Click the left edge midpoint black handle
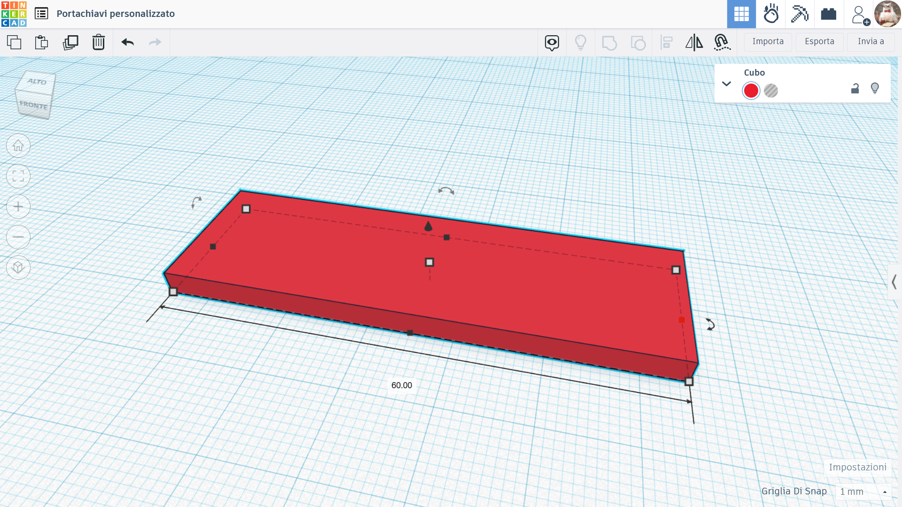 tap(213, 246)
